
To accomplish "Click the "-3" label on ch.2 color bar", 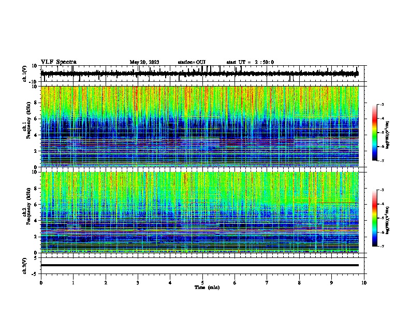I will [x=382, y=190].
